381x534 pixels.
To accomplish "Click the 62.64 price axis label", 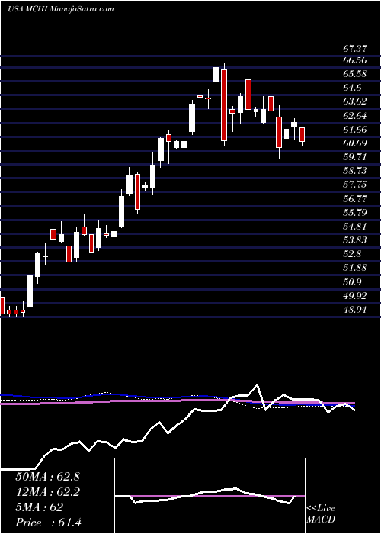I will click(355, 116).
